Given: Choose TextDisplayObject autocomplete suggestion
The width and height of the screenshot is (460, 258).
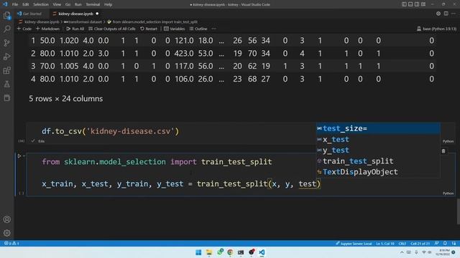Looking at the screenshot, I should pyautogui.click(x=378, y=172).
